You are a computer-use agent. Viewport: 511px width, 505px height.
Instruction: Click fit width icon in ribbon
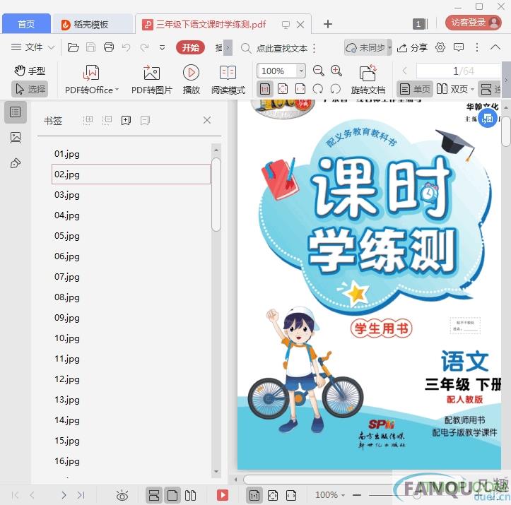300,89
